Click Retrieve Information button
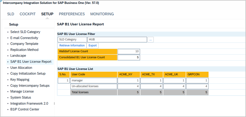This screenshot has height=117, width=246. 72,45
